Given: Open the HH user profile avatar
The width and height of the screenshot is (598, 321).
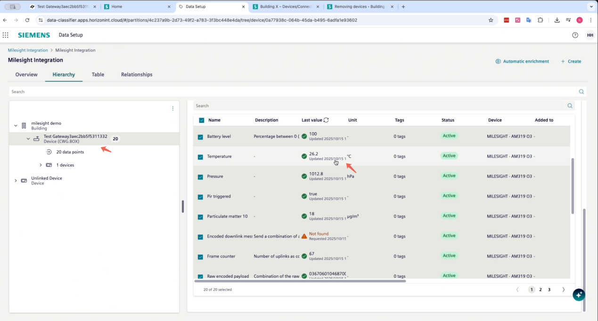Looking at the screenshot, I should (590, 35).
